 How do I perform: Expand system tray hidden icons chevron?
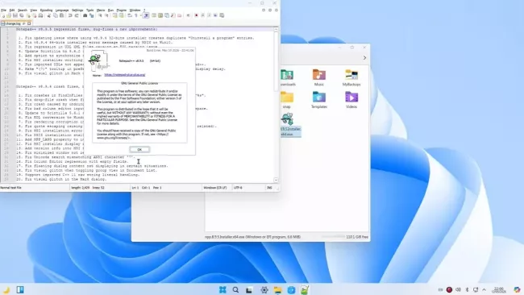484,289
